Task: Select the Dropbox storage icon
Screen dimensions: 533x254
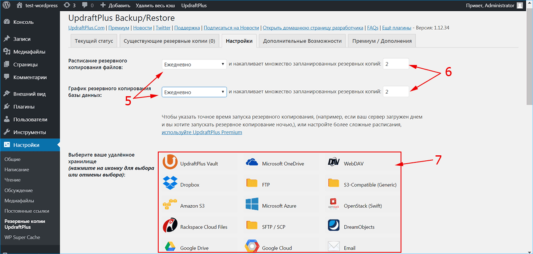Action: 170,184
